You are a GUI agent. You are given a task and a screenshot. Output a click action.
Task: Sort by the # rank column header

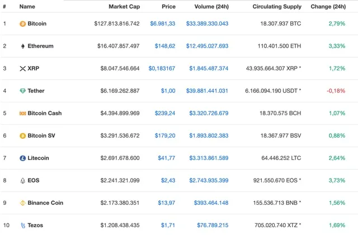click(4, 7)
